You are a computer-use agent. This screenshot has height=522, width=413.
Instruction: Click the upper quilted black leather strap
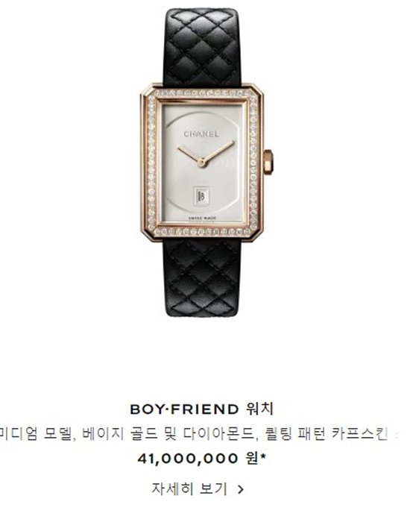pyautogui.click(x=202, y=48)
